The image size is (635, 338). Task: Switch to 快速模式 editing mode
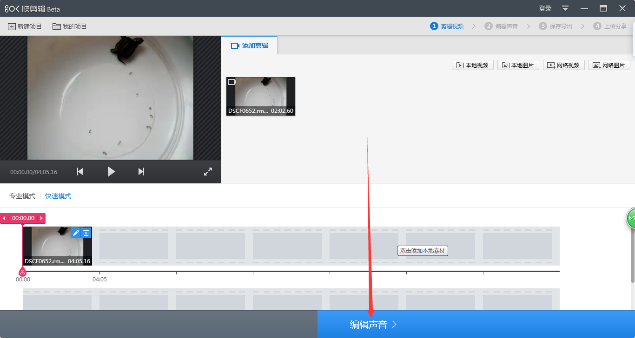pos(58,196)
